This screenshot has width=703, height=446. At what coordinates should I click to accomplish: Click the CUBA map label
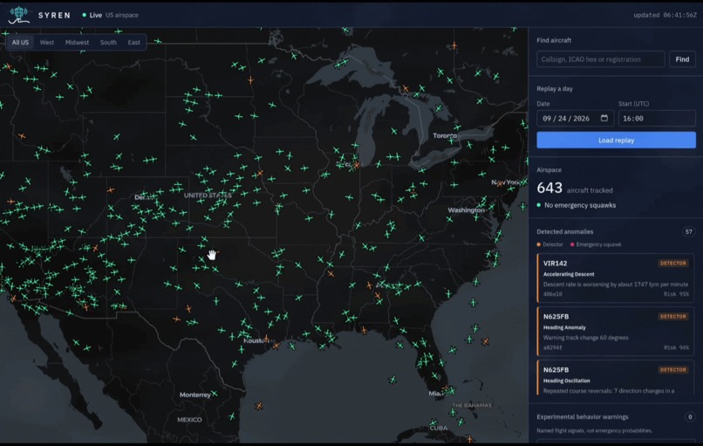pos(439,428)
